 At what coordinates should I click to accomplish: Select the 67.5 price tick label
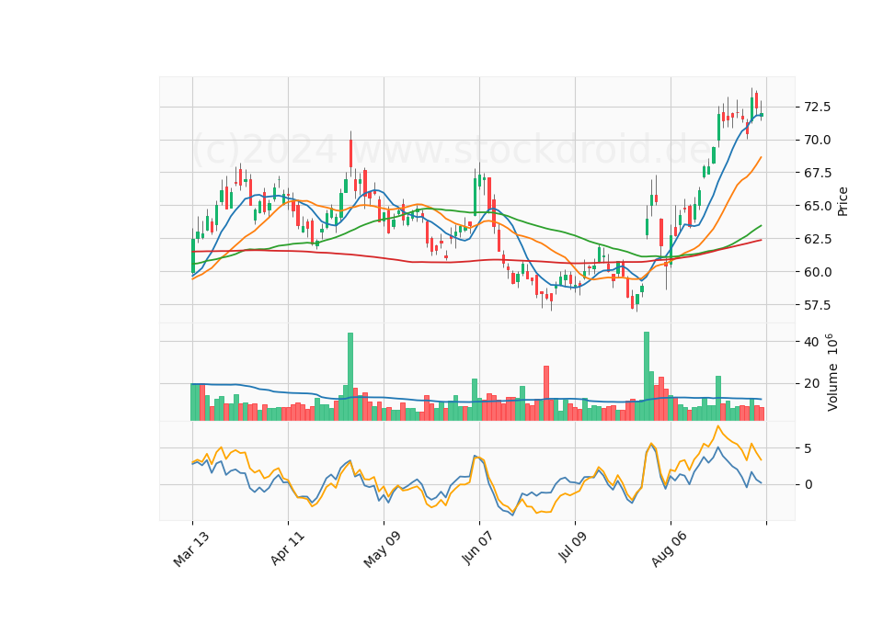(817, 173)
